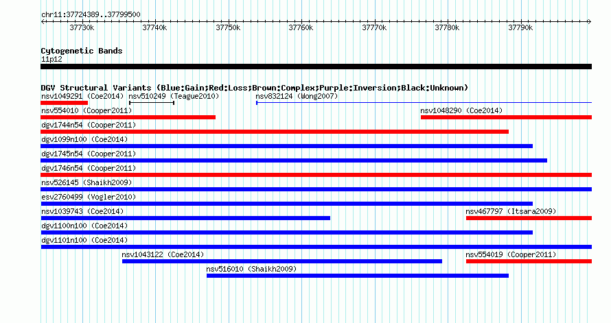Click the chr11:37724389..37799500 coordinate label
The width and height of the screenshot is (611, 323).
tap(91, 14)
